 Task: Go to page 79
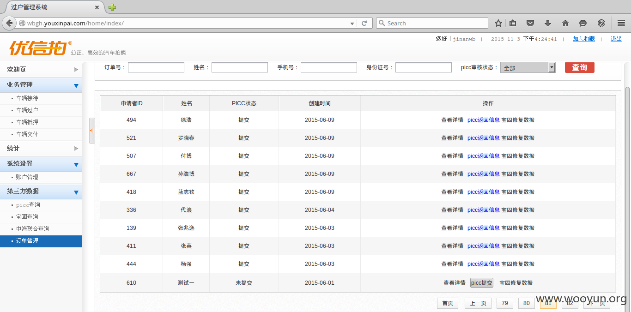505,303
